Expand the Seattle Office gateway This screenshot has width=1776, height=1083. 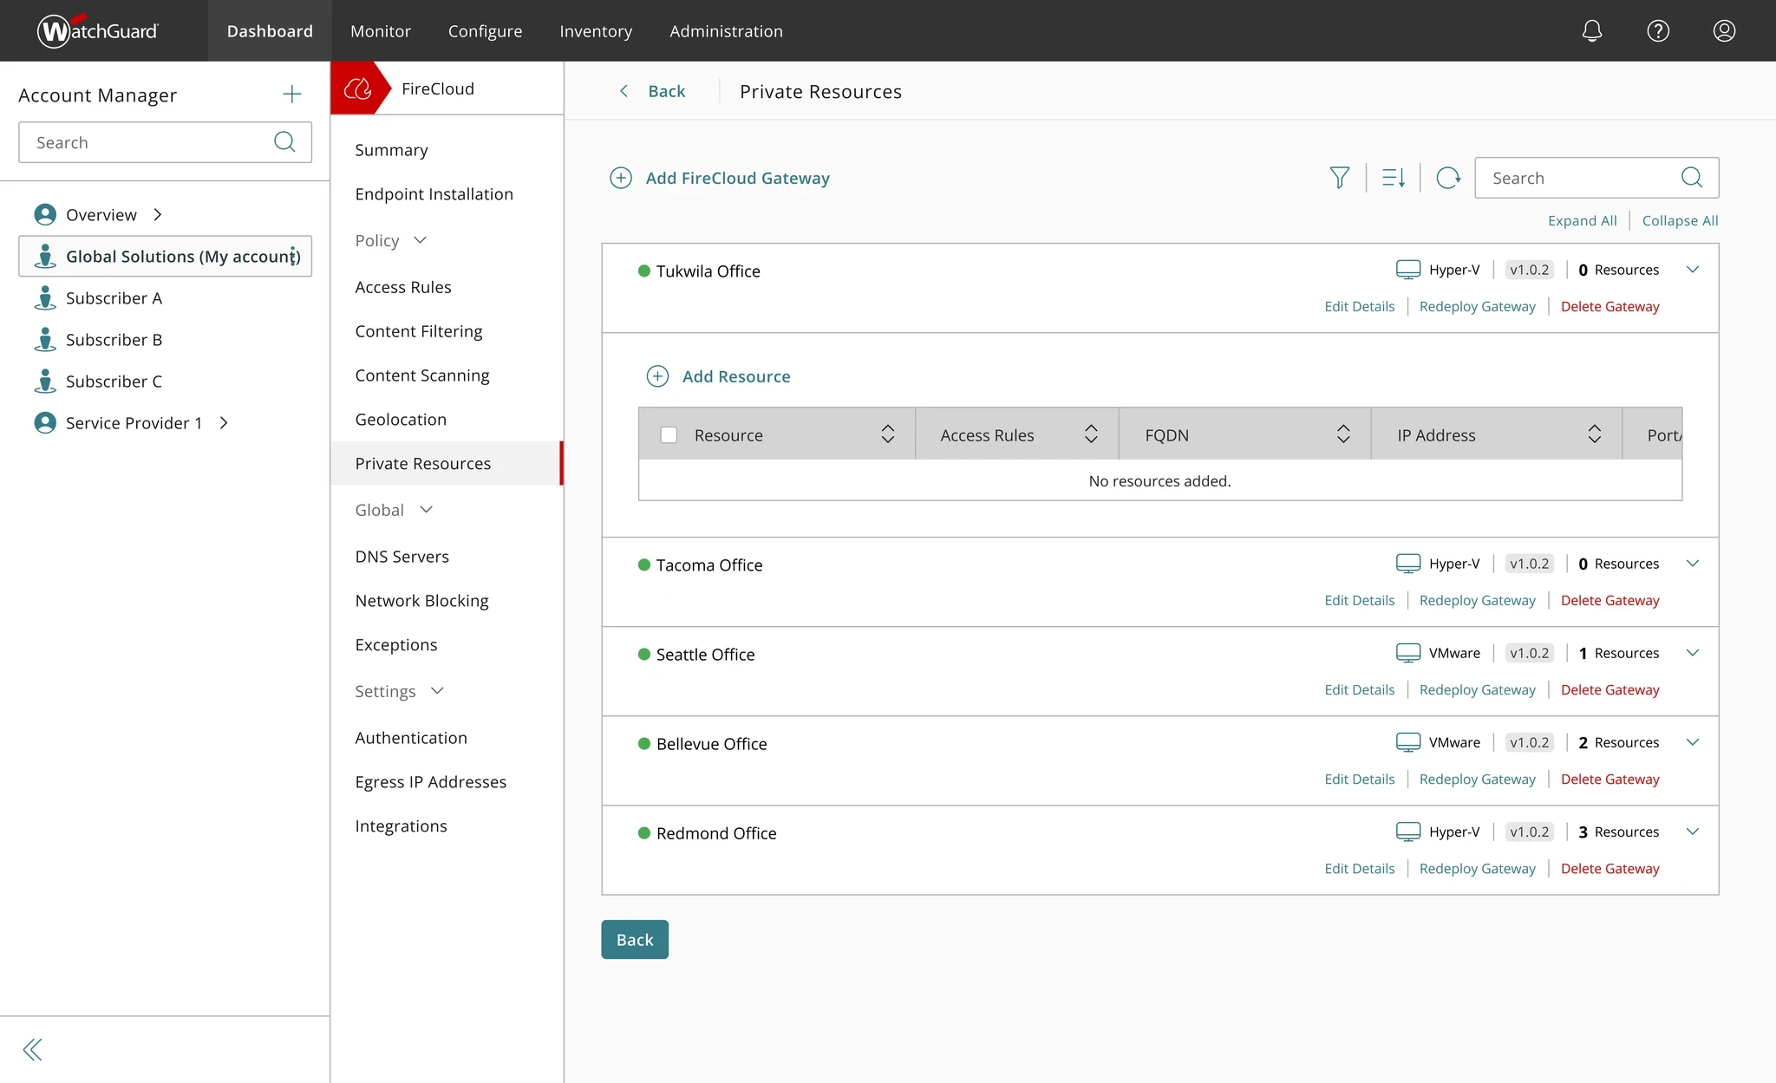(1692, 653)
